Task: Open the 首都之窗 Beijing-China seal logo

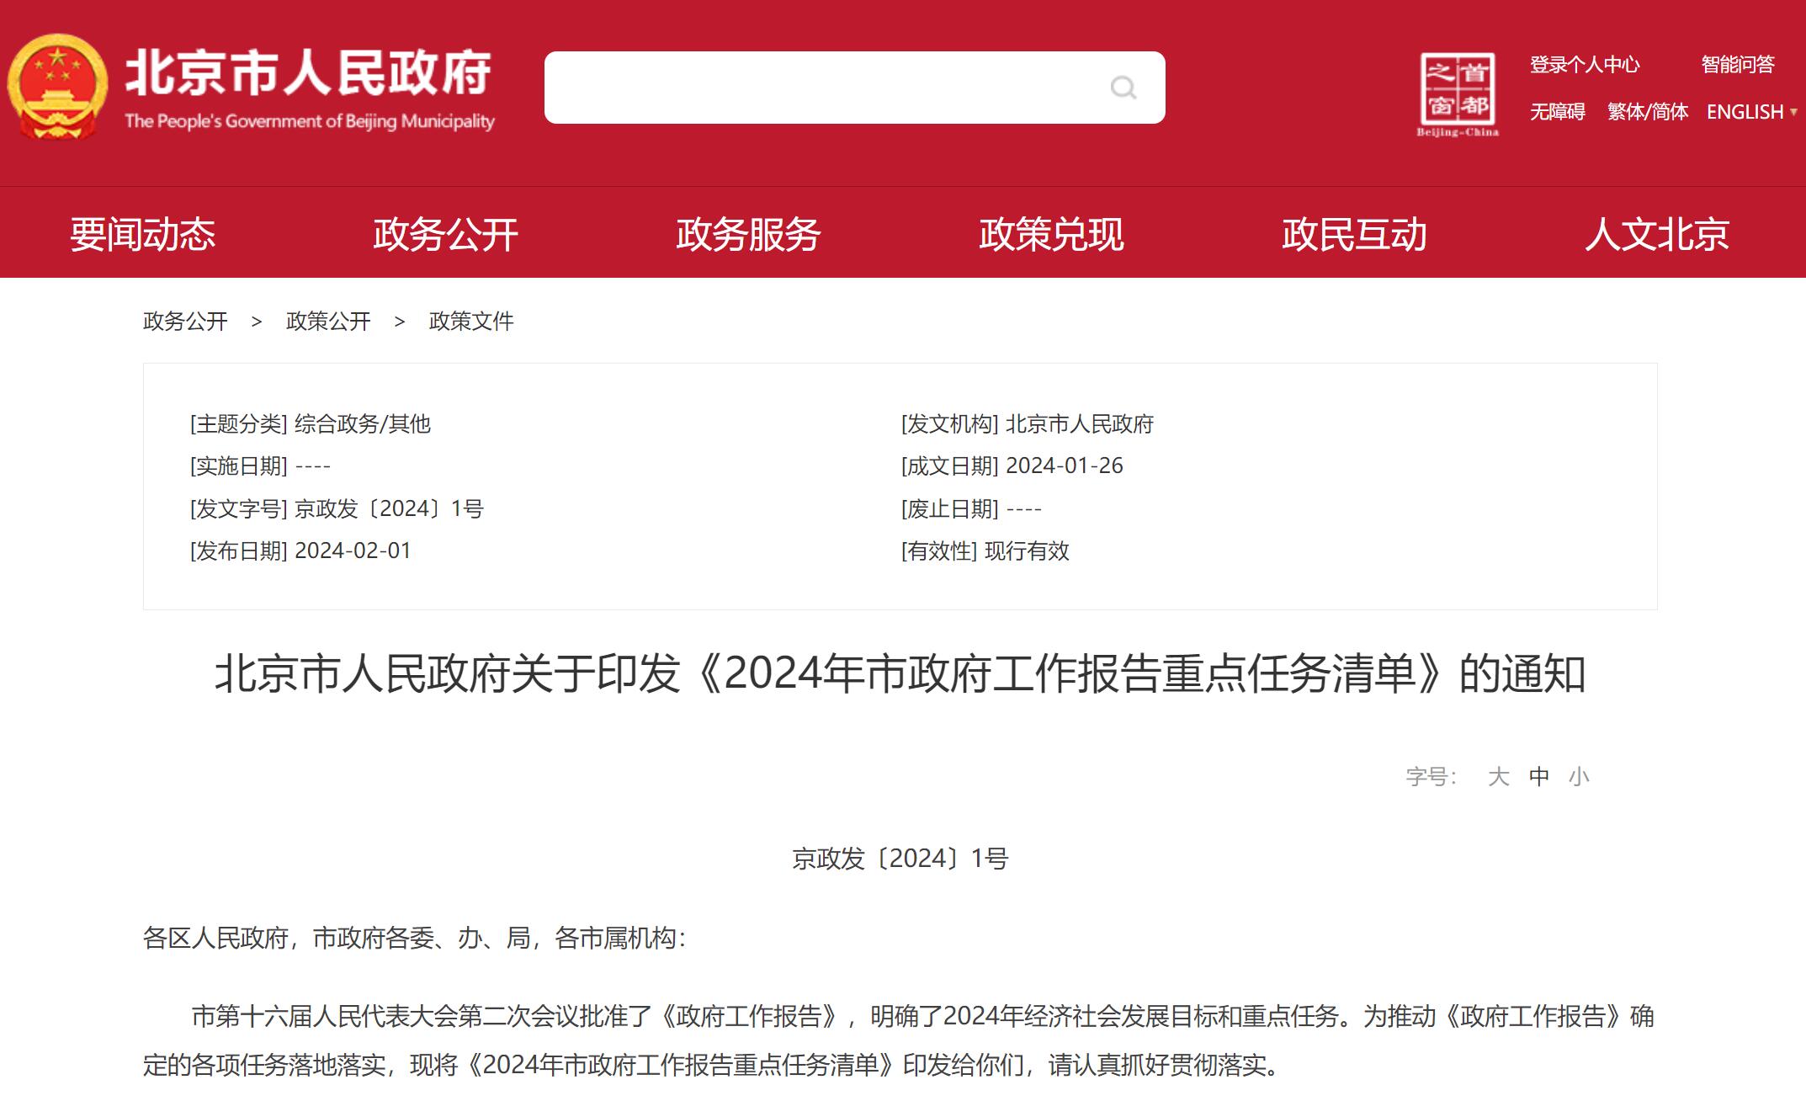Action: [1458, 94]
